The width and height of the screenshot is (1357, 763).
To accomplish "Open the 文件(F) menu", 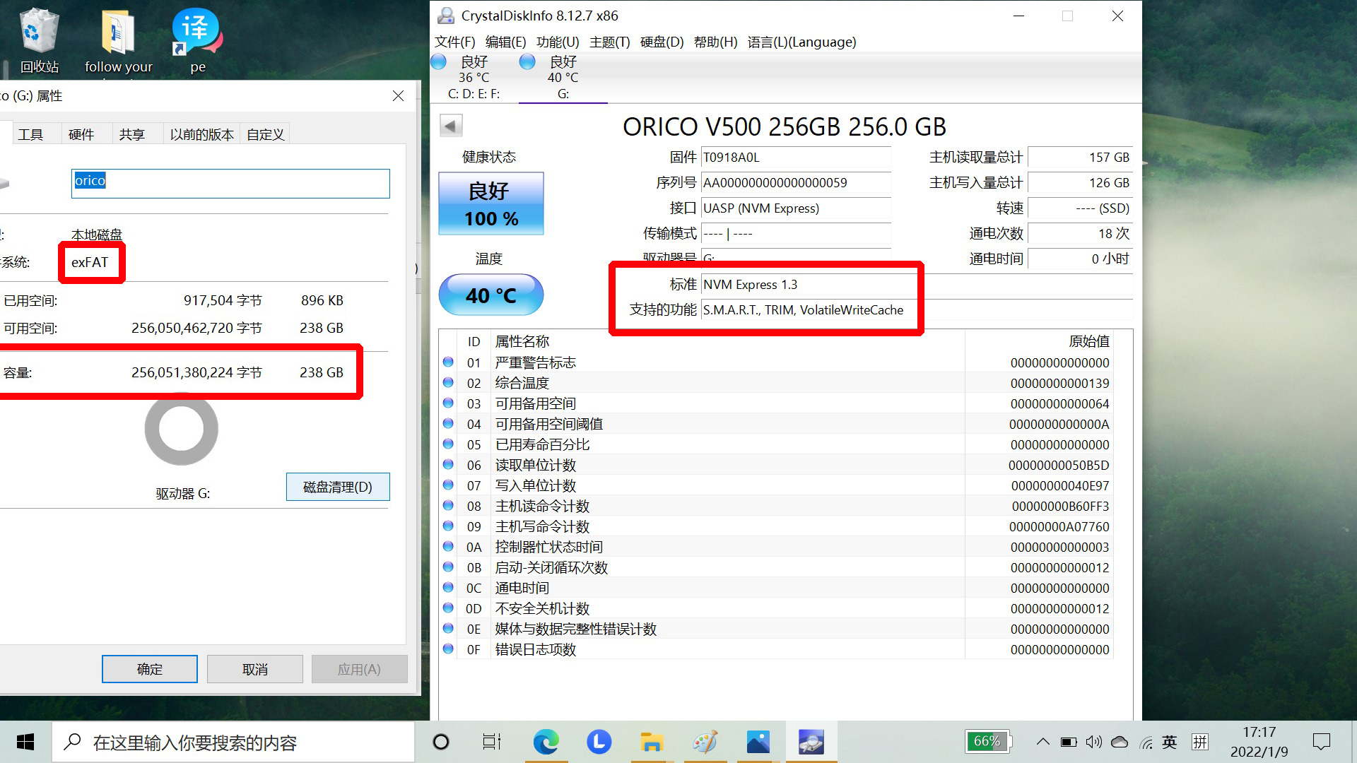I will click(454, 42).
